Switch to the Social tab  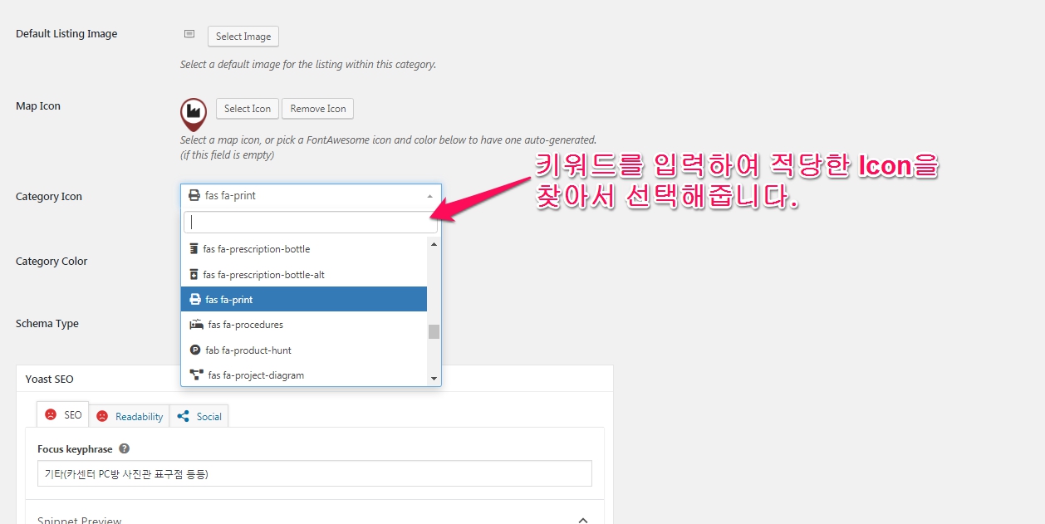199,416
